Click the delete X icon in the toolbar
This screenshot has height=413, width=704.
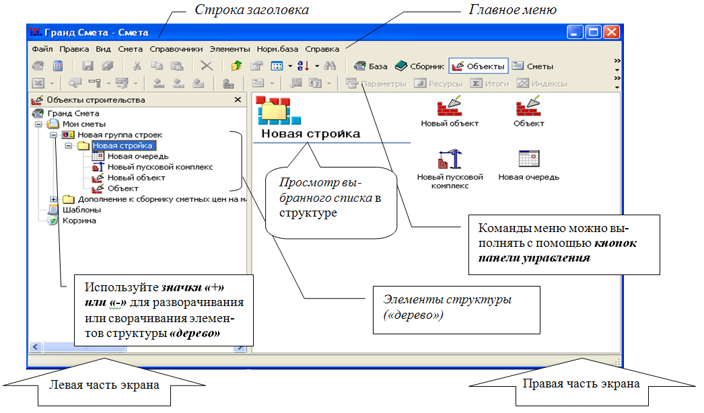click(207, 66)
